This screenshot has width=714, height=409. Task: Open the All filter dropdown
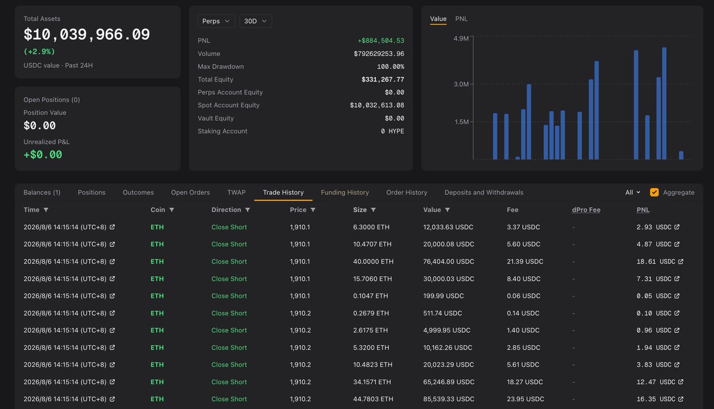(632, 192)
